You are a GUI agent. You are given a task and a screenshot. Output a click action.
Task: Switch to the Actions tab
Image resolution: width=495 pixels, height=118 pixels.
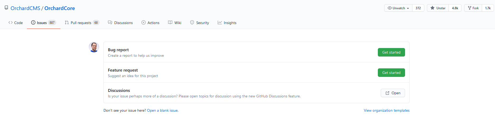coord(150,23)
